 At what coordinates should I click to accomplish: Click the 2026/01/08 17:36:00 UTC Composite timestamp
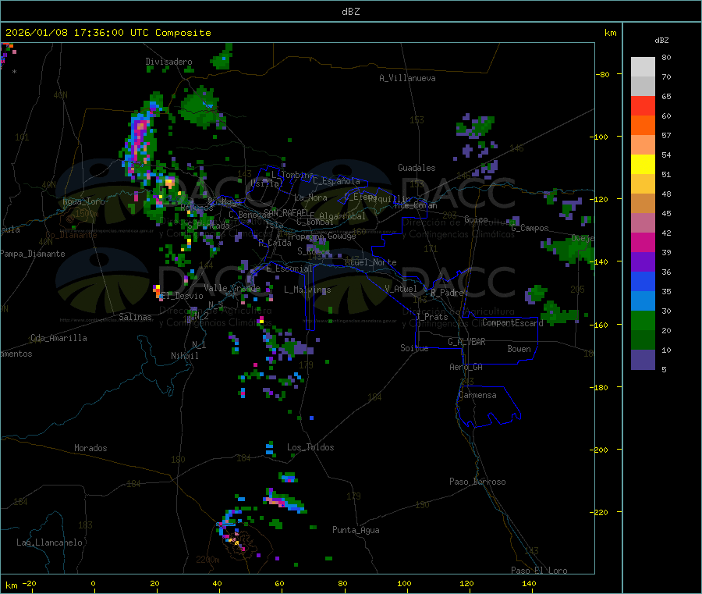[108, 33]
